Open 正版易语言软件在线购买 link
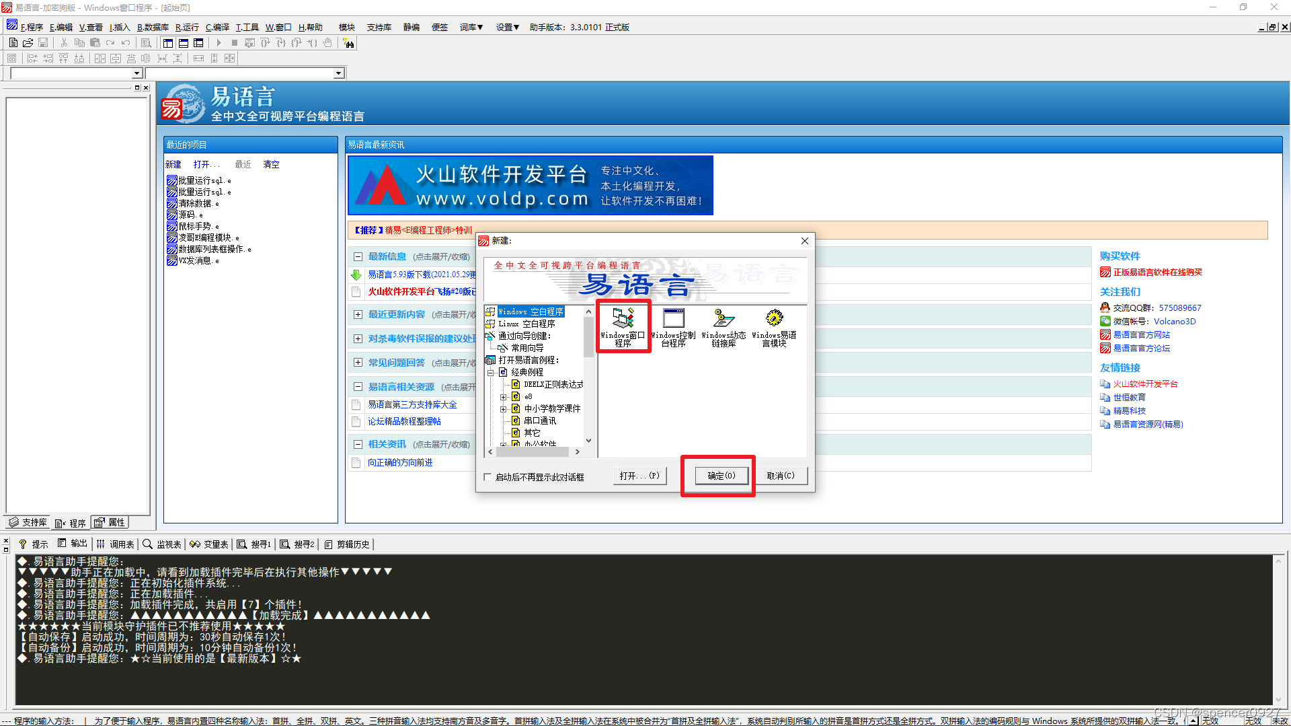This screenshot has height=726, width=1291. pyautogui.click(x=1157, y=273)
